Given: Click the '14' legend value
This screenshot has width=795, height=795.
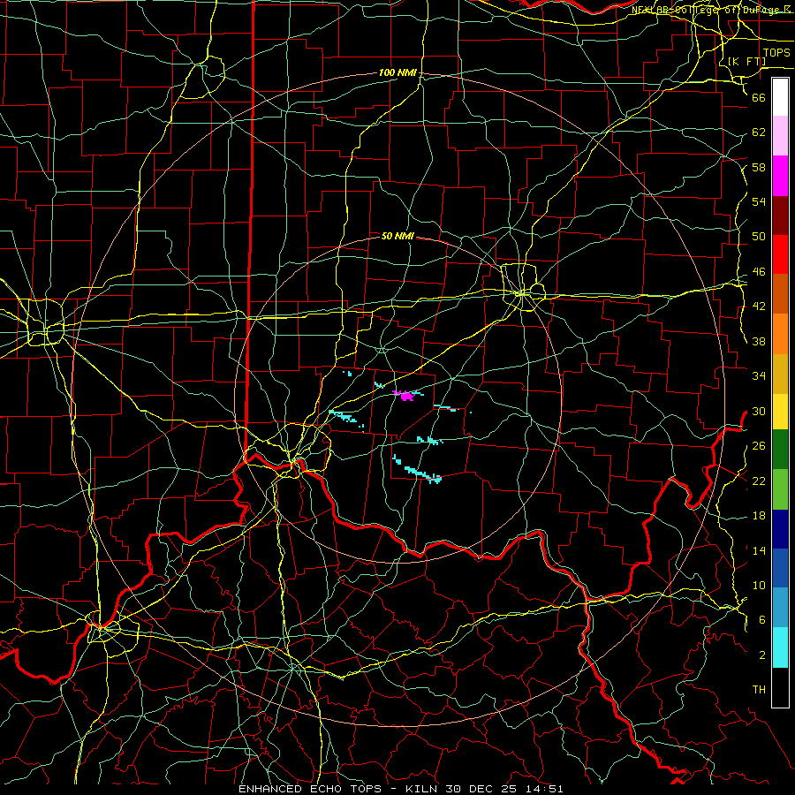Looking at the screenshot, I should (x=759, y=550).
